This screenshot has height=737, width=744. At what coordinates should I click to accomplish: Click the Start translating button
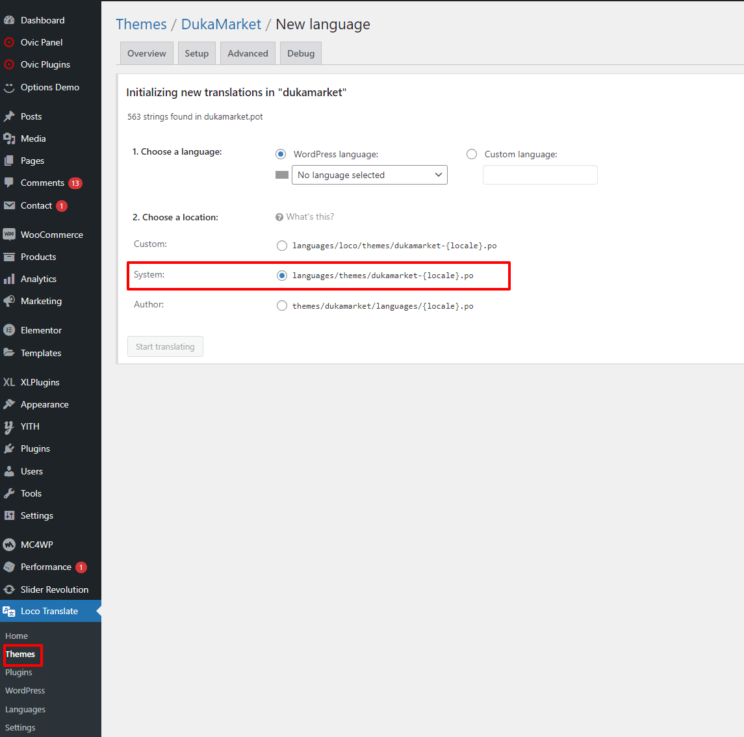[165, 346]
